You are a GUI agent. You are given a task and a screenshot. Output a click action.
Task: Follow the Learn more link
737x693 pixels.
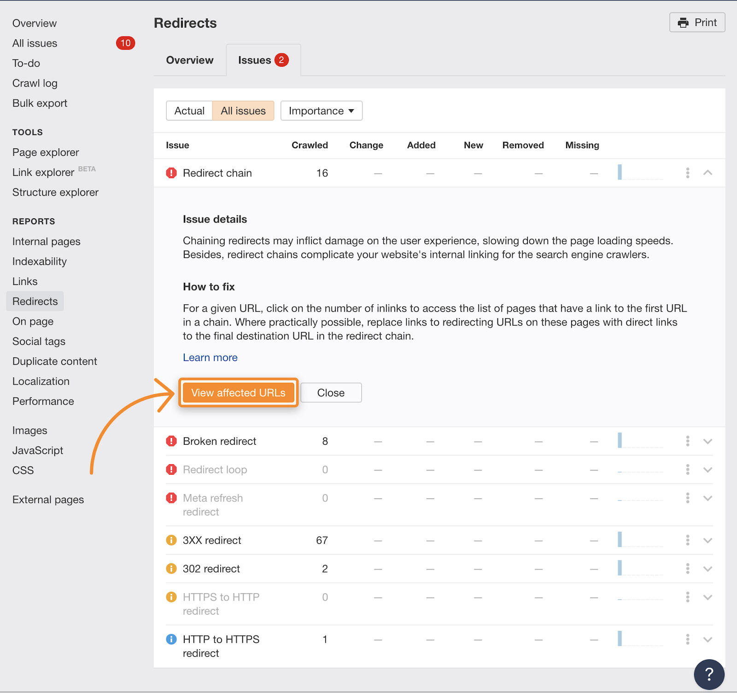click(210, 358)
